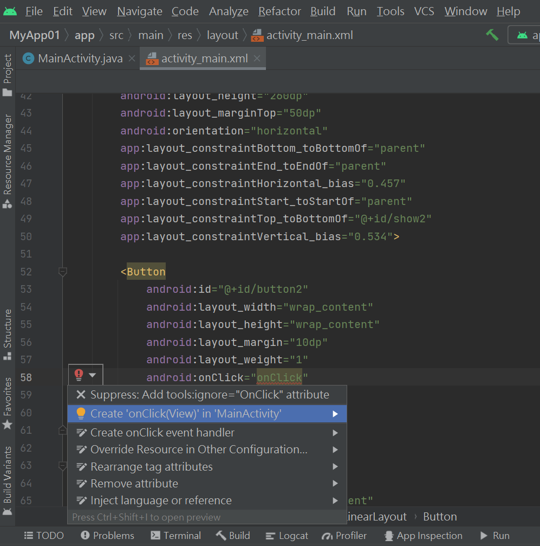Choose Rearrange tag attributes
Screen dimensions: 540x546
click(x=207, y=467)
